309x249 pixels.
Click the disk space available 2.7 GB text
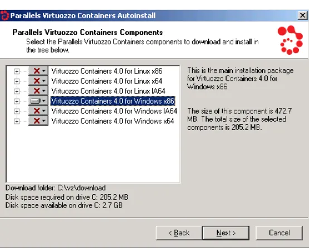pyautogui.click(x=64, y=205)
